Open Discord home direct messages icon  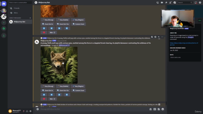(x=4, y=4)
